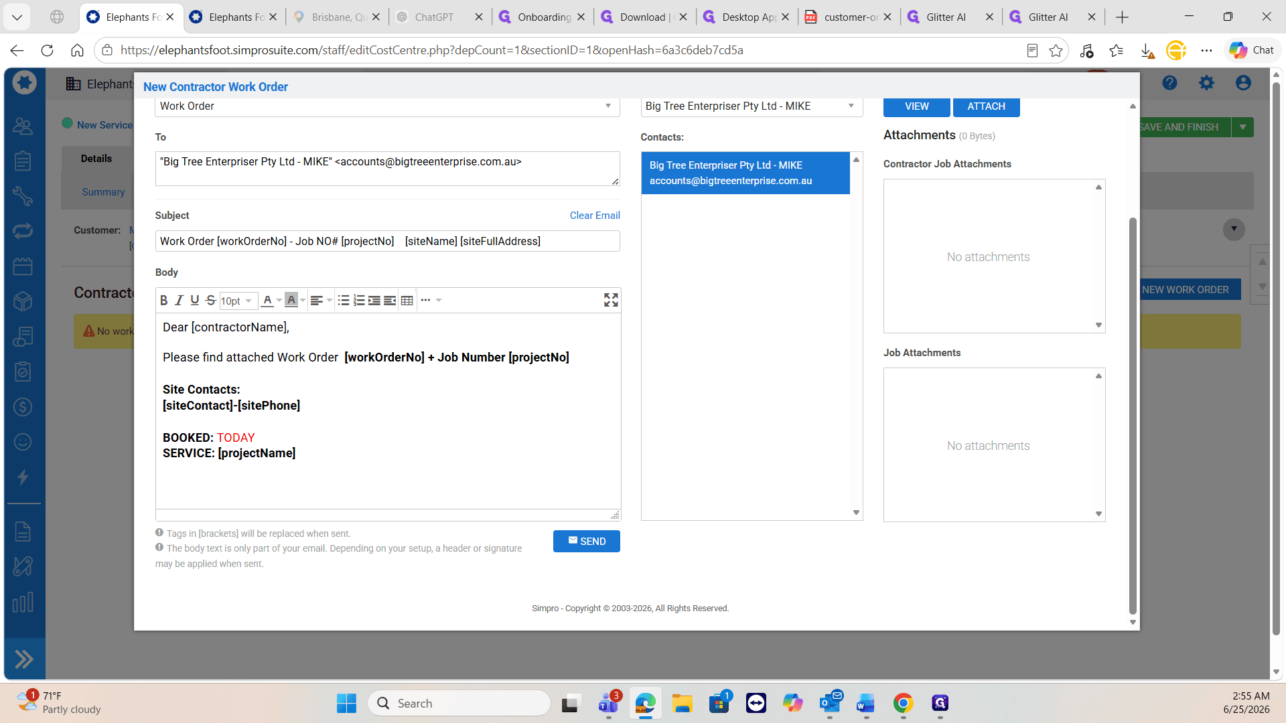Select Big Tree Enterpriser contact entry
1286x723 pixels.
(x=745, y=173)
